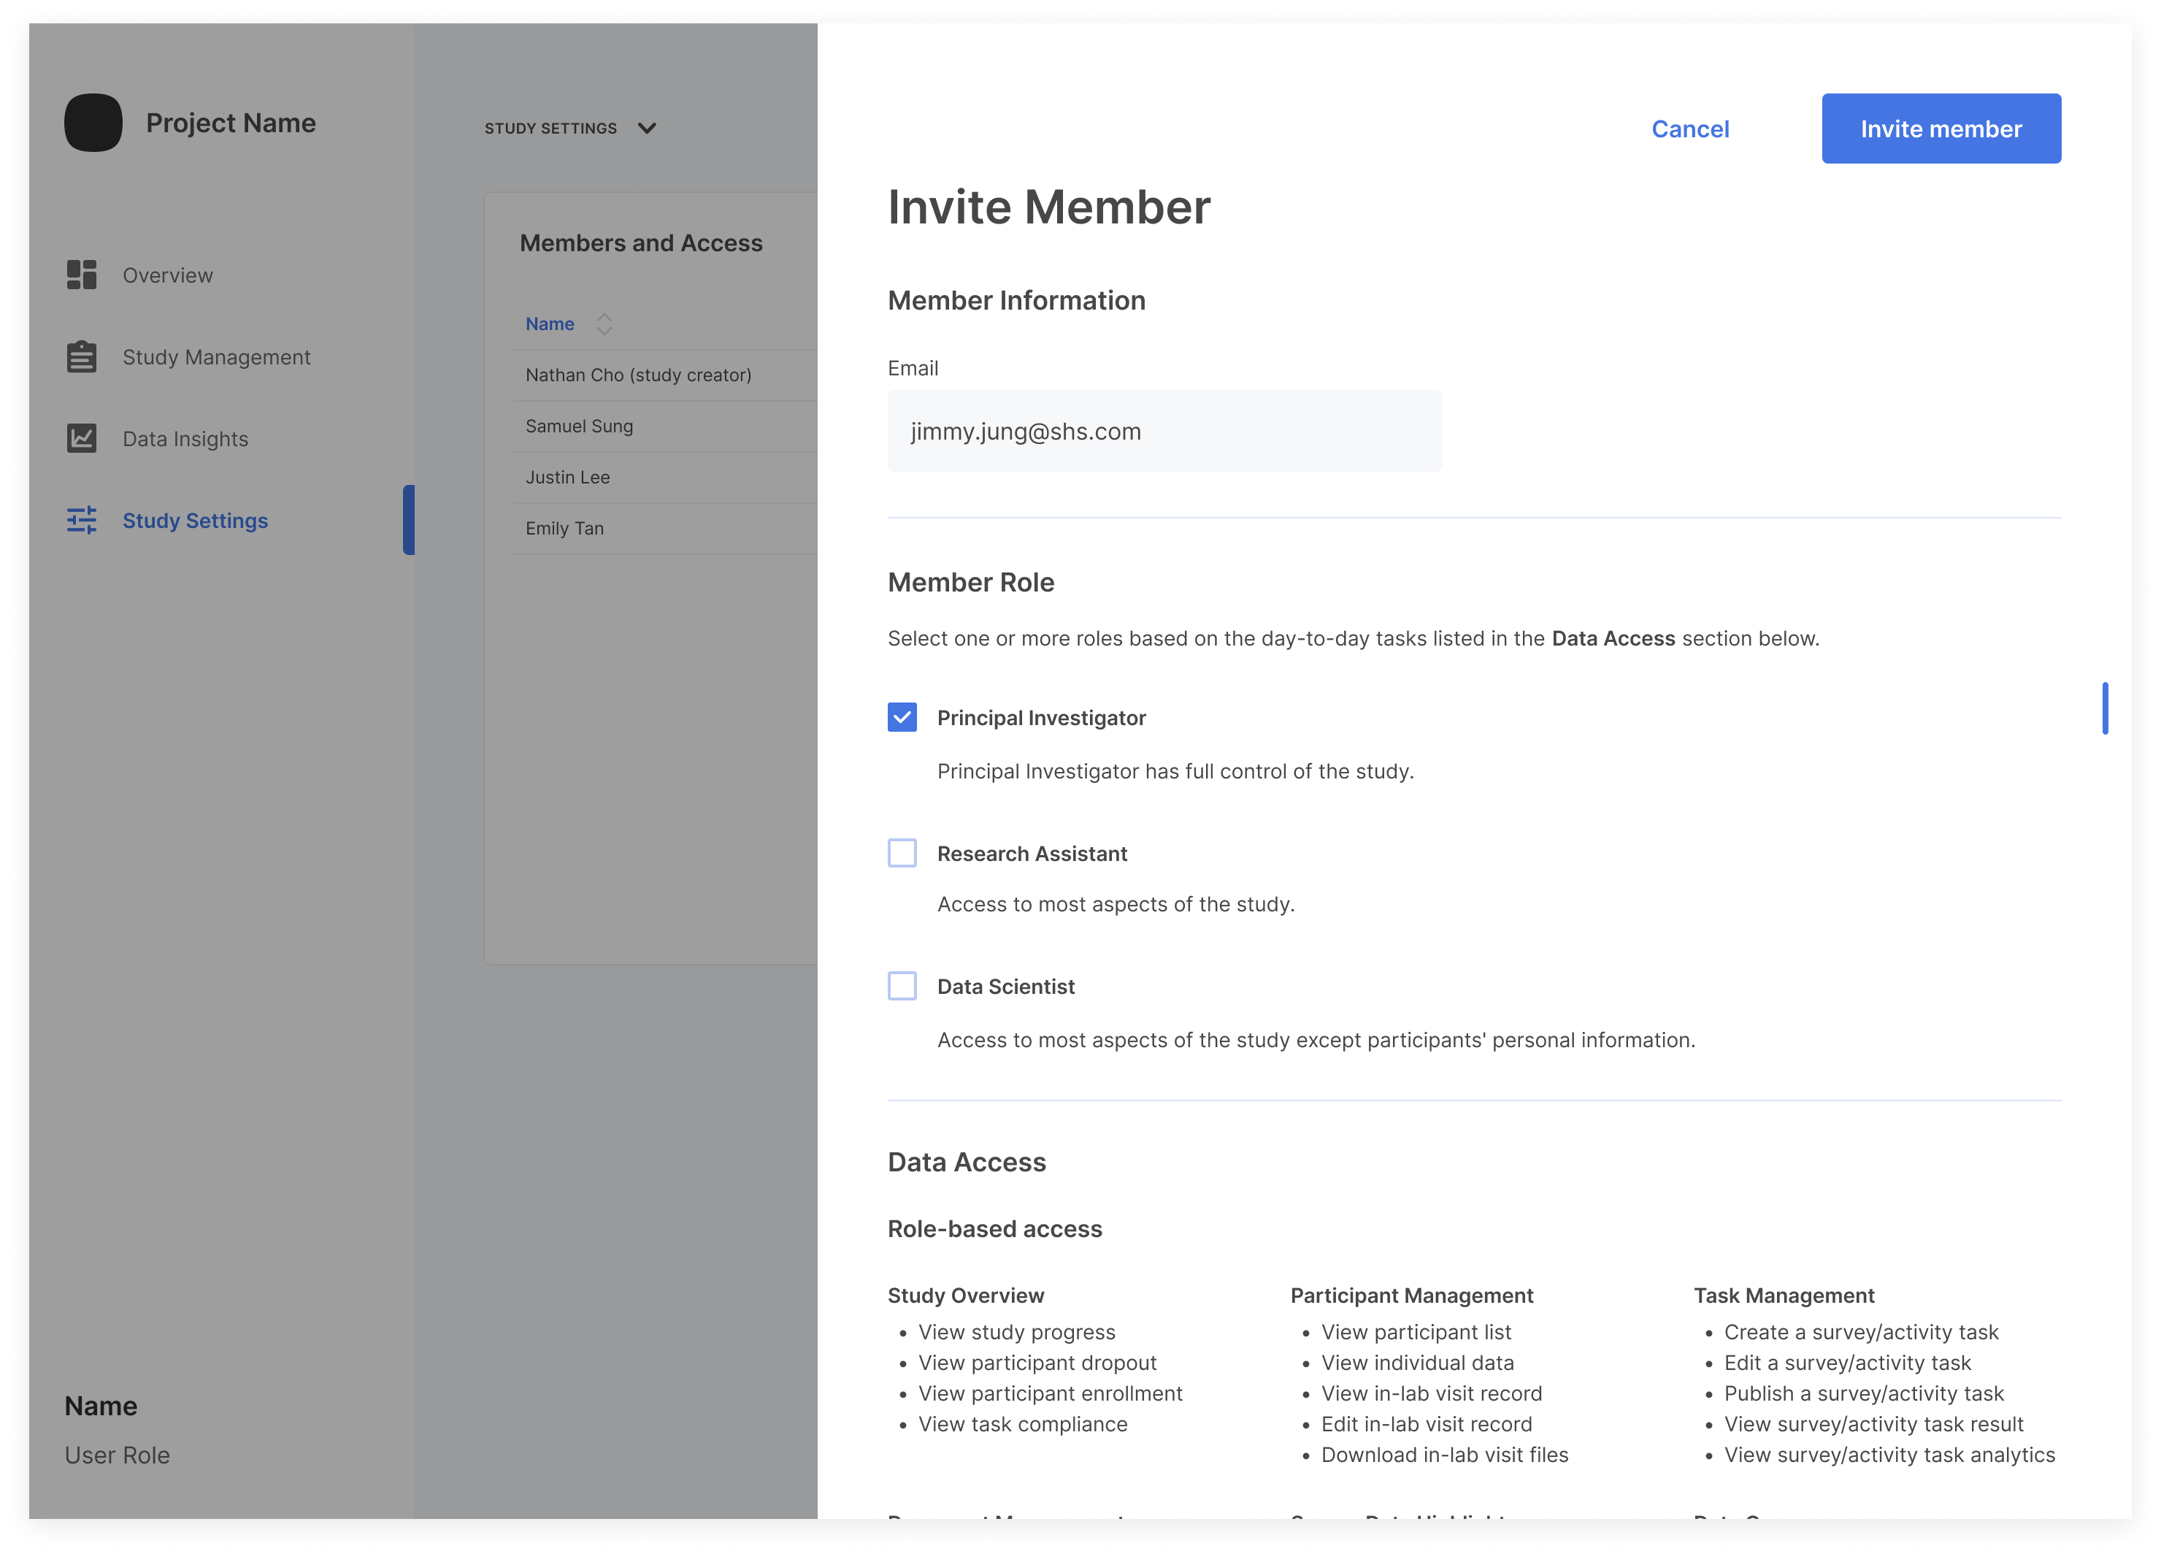Select the Samuel Sung member row
2161x1554 pixels.
coord(580,426)
